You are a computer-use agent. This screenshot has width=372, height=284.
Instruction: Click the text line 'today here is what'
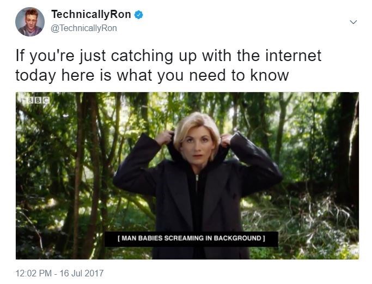(x=152, y=76)
